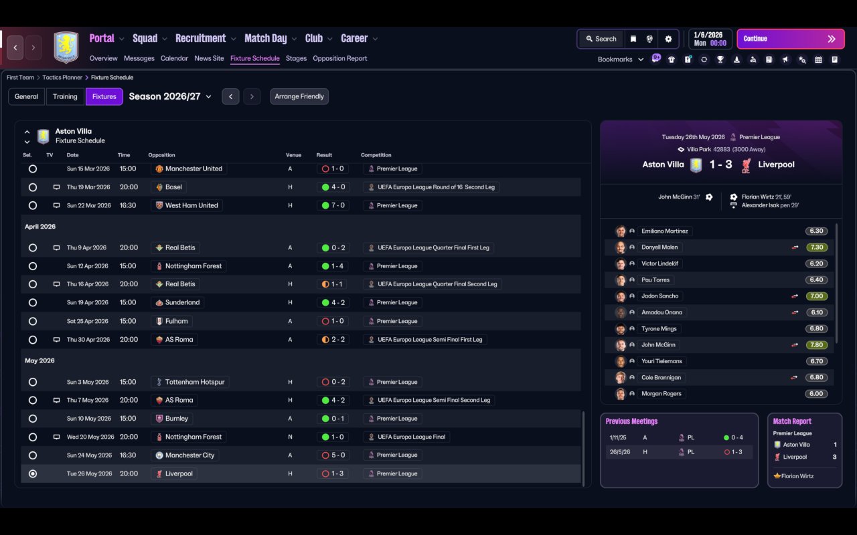Click the Arrange Friendly button
This screenshot has height=535, width=857.
pyautogui.click(x=299, y=96)
